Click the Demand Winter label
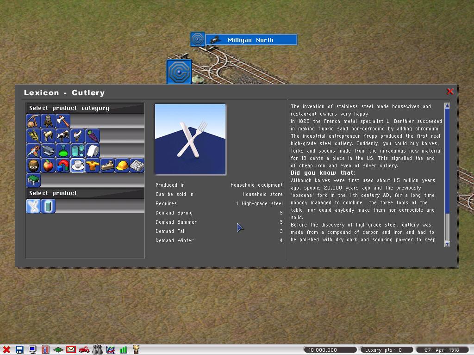The height and width of the screenshot is (355, 474). [x=175, y=240]
